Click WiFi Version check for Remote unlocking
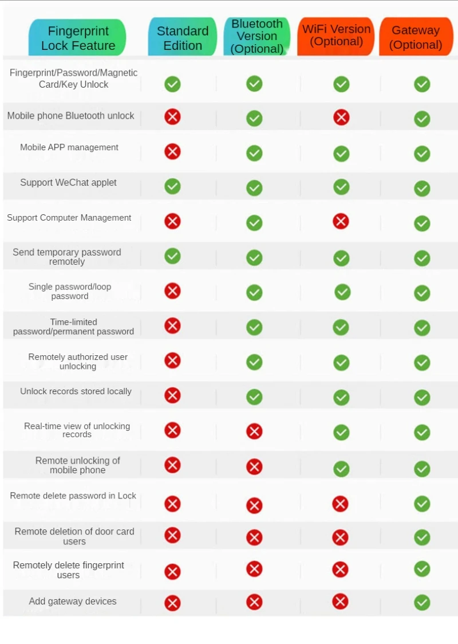The width and height of the screenshot is (458, 644). [x=341, y=469]
